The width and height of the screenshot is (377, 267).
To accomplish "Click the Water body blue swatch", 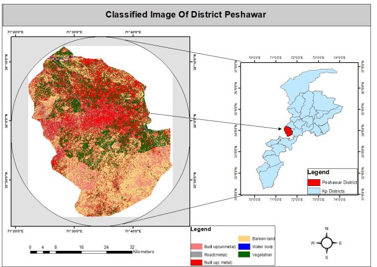I will tap(244, 246).
